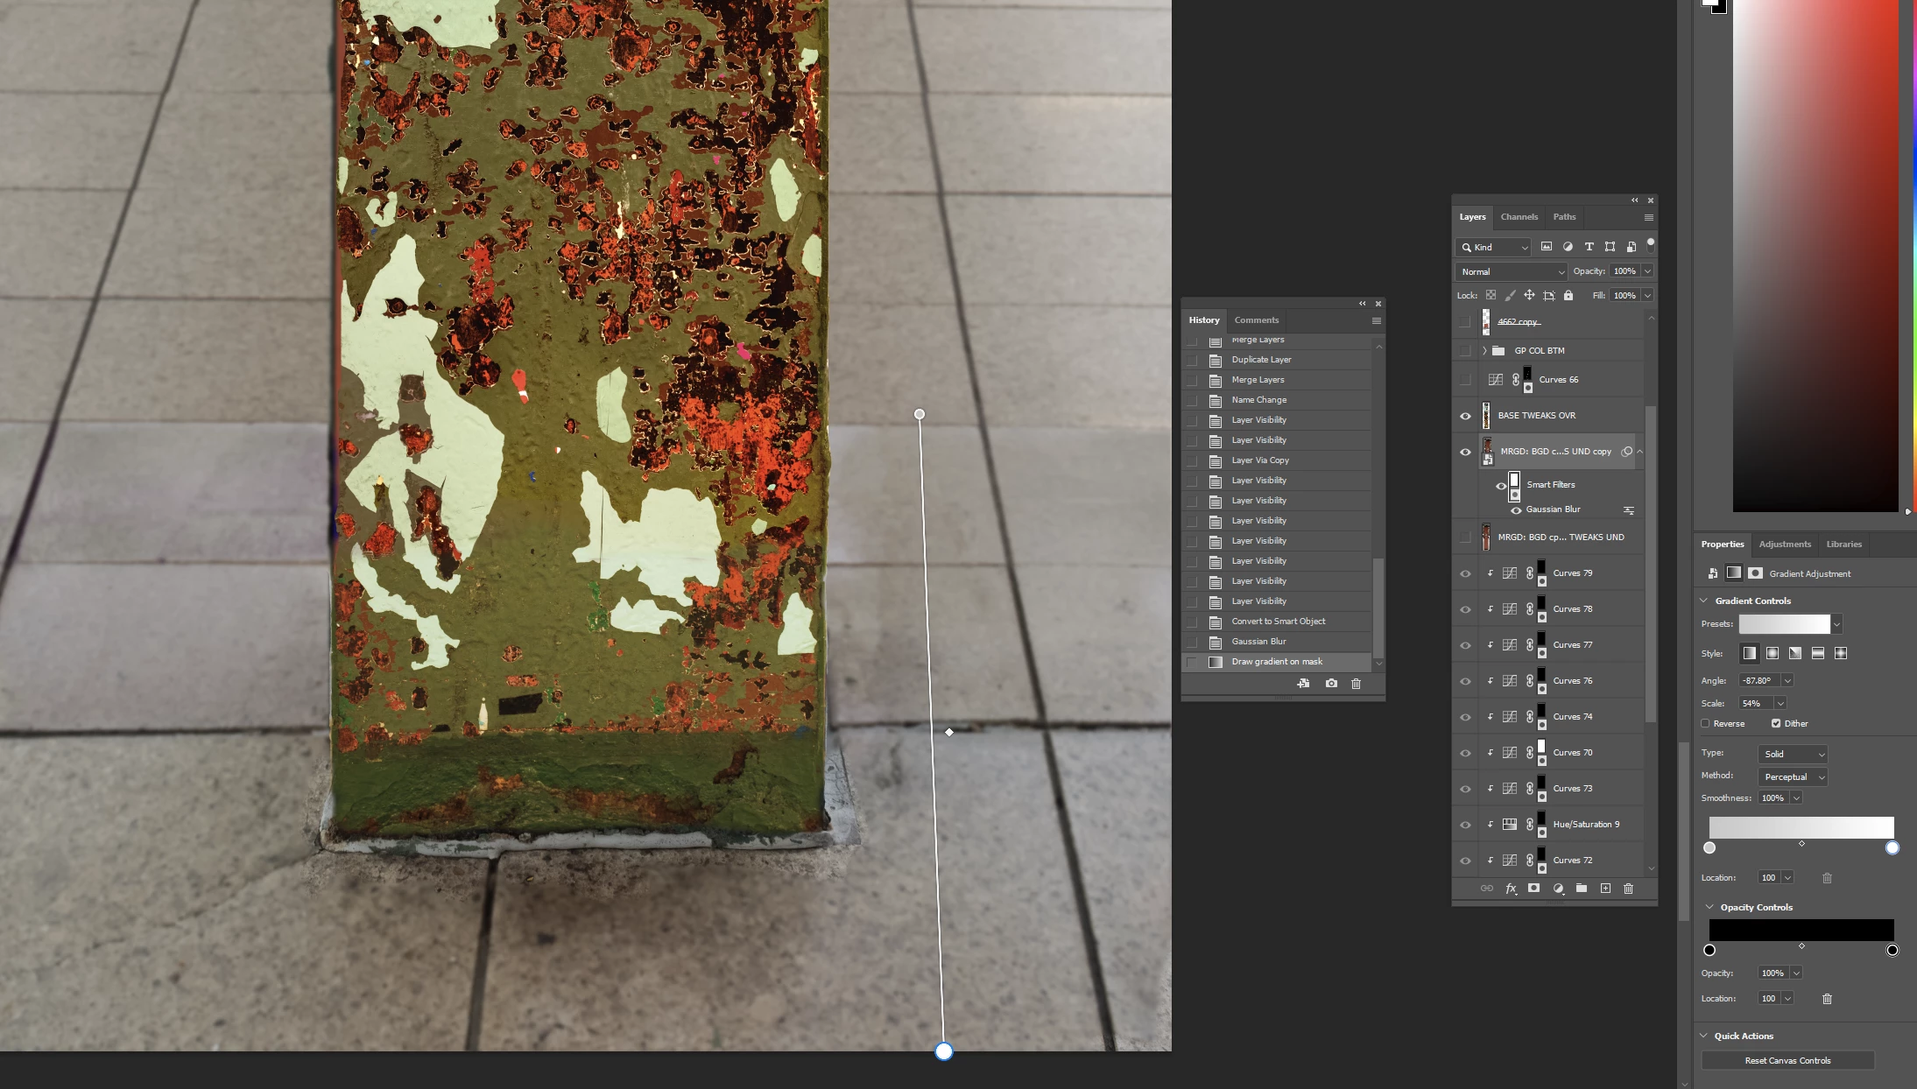
Task: Open the Normal blend mode dropdown
Action: pos(1512,272)
